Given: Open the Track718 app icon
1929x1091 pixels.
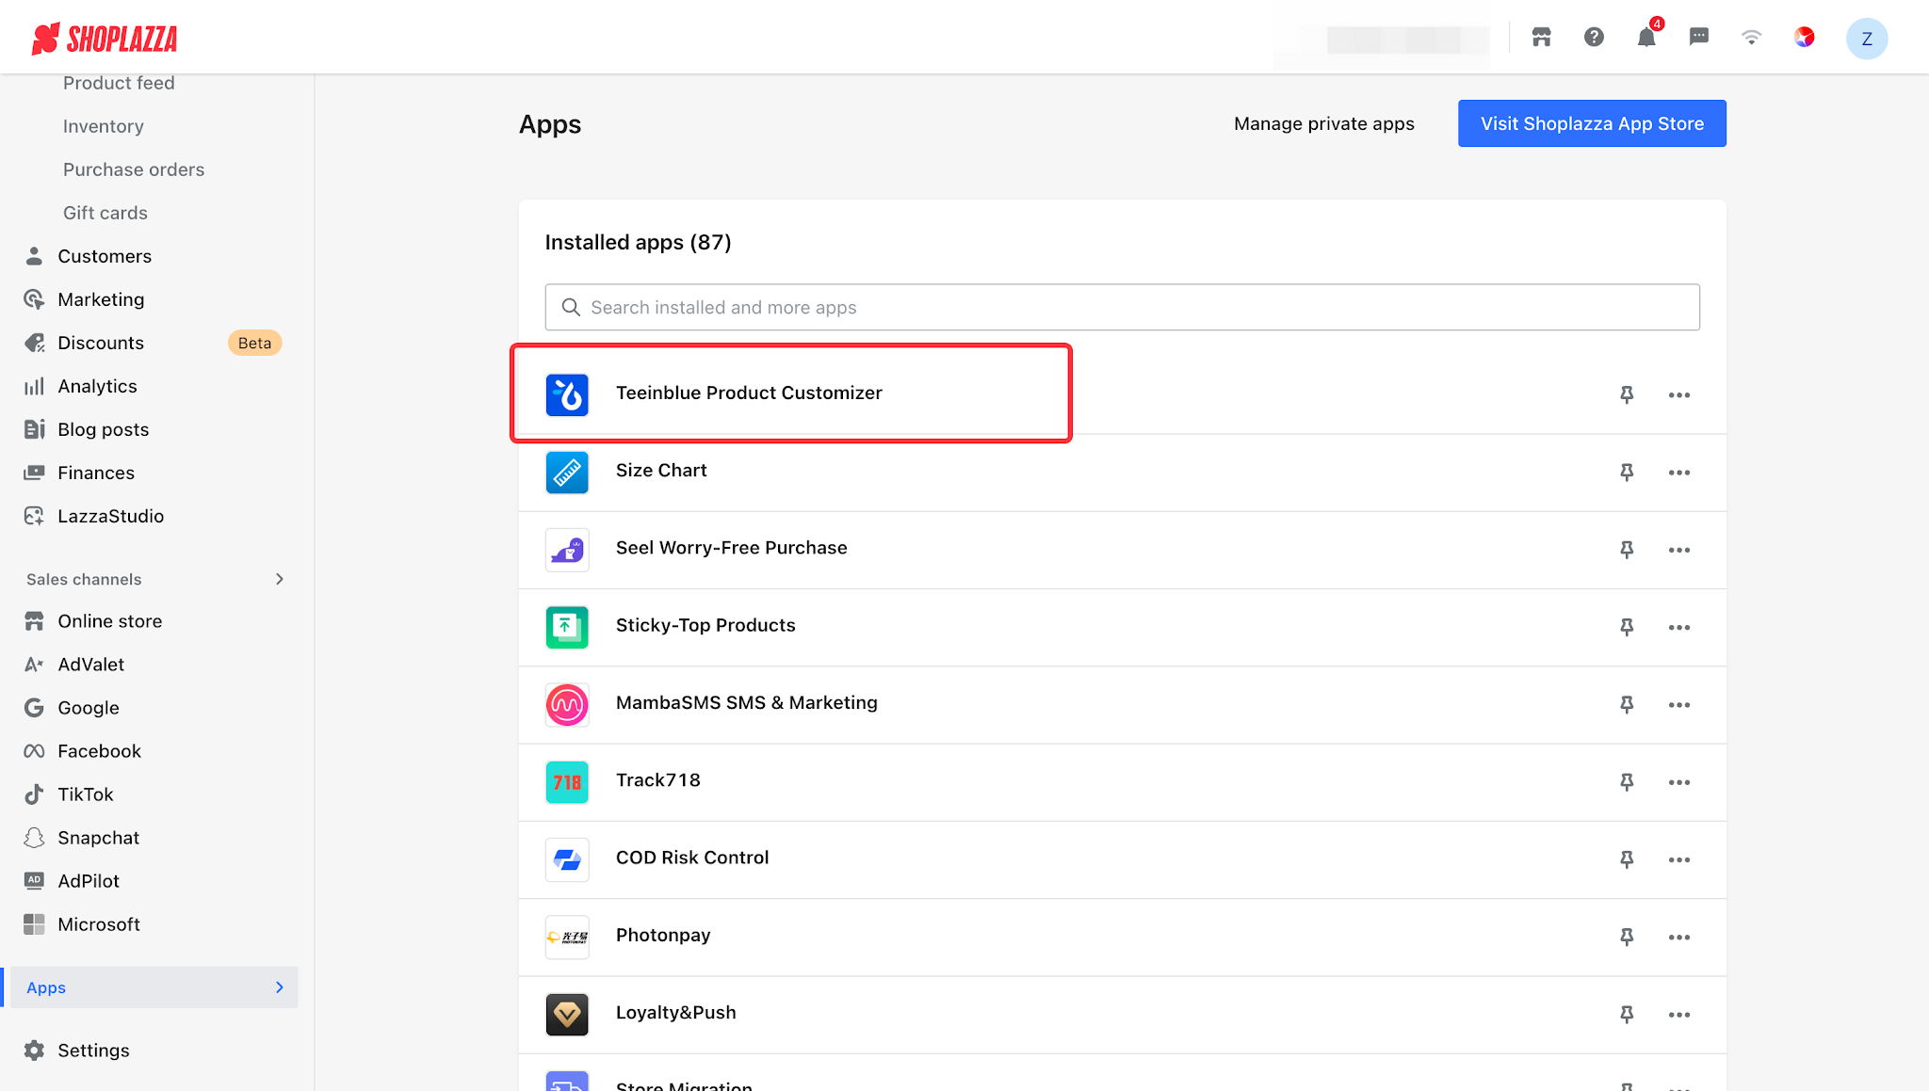Looking at the screenshot, I should click(567, 782).
